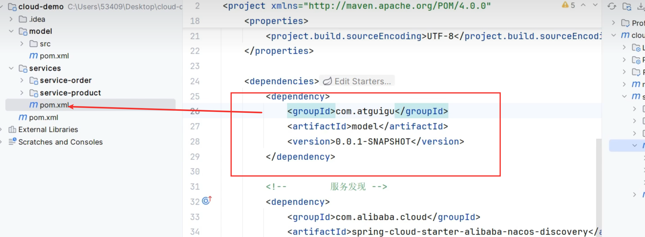This screenshot has height=237, width=645.
Task: Jump to next highlighted problem arrow
Action: [x=595, y=5]
